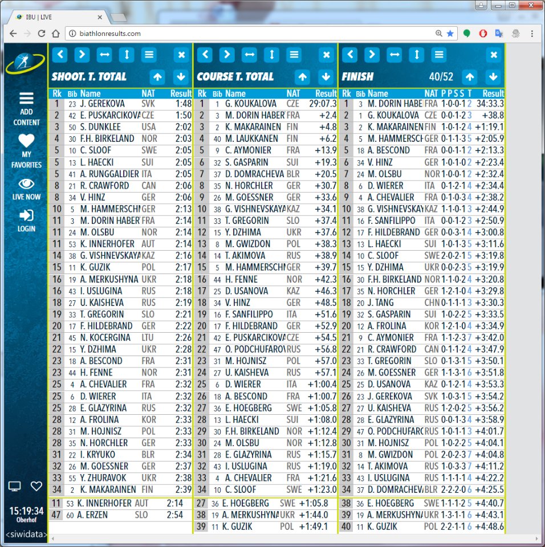Open the Add Content hamburger menu
The height and width of the screenshot is (547, 545).
point(26,99)
